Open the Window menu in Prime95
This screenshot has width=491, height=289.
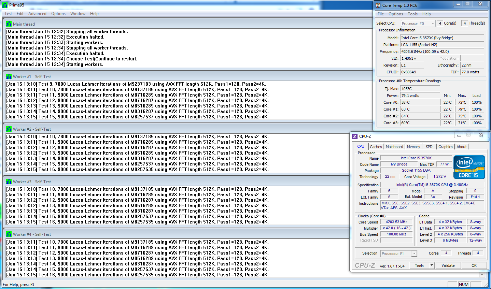(78, 14)
